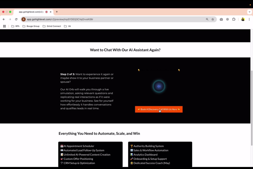Open a new tab with plus button
Screen dimensions: 253x169
point(57,12)
